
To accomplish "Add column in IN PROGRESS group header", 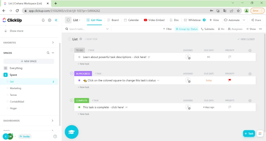I will (250, 74).
